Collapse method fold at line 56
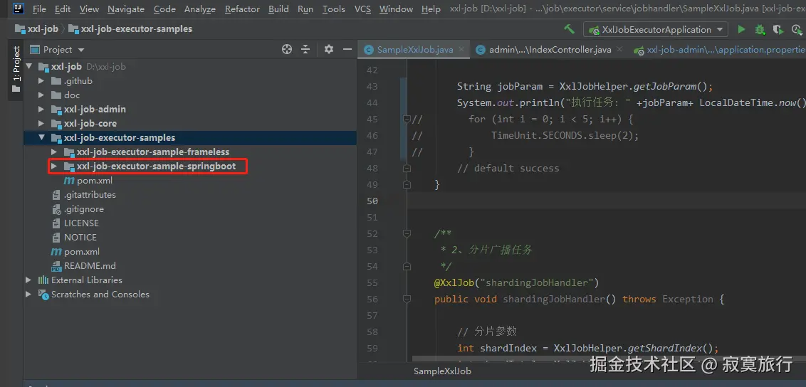 (x=407, y=299)
